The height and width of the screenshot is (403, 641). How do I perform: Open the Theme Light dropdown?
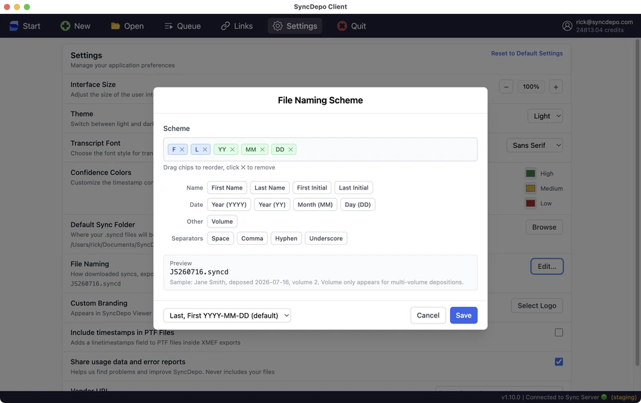[x=545, y=116]
